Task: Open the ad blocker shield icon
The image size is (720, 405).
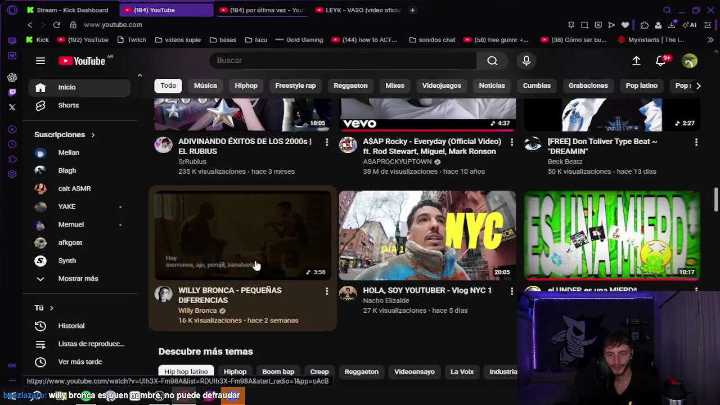Action: [598, 25]
